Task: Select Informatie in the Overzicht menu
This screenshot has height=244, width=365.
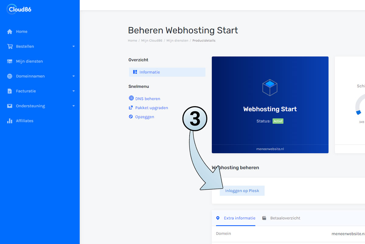Action: (149, 72)
